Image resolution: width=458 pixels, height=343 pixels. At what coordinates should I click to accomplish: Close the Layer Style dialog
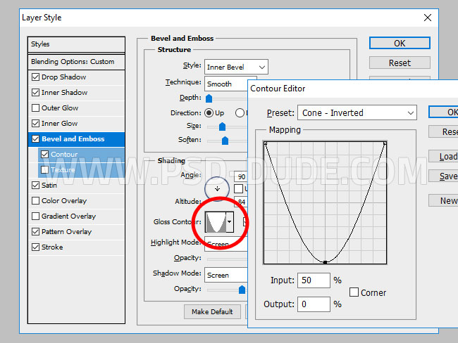tap(427, 17)
